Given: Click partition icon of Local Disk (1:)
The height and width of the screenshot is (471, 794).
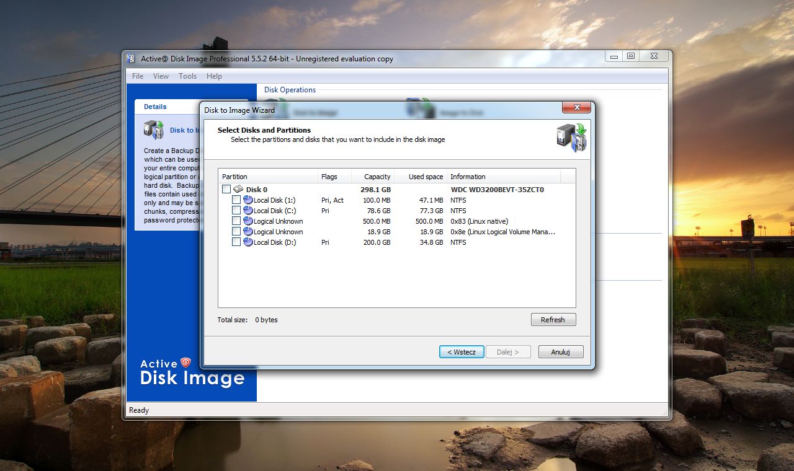Looking at the screenshot, I should pyautogui.click(x=248, y=200).
